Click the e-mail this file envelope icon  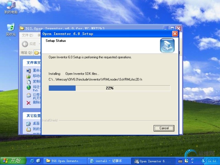click(x=29, y=95)
